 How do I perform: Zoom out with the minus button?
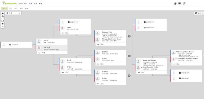pos(3,27)
